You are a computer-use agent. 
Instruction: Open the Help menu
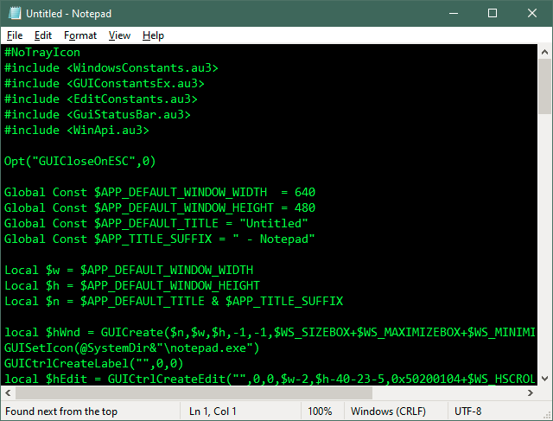(153, 35)
